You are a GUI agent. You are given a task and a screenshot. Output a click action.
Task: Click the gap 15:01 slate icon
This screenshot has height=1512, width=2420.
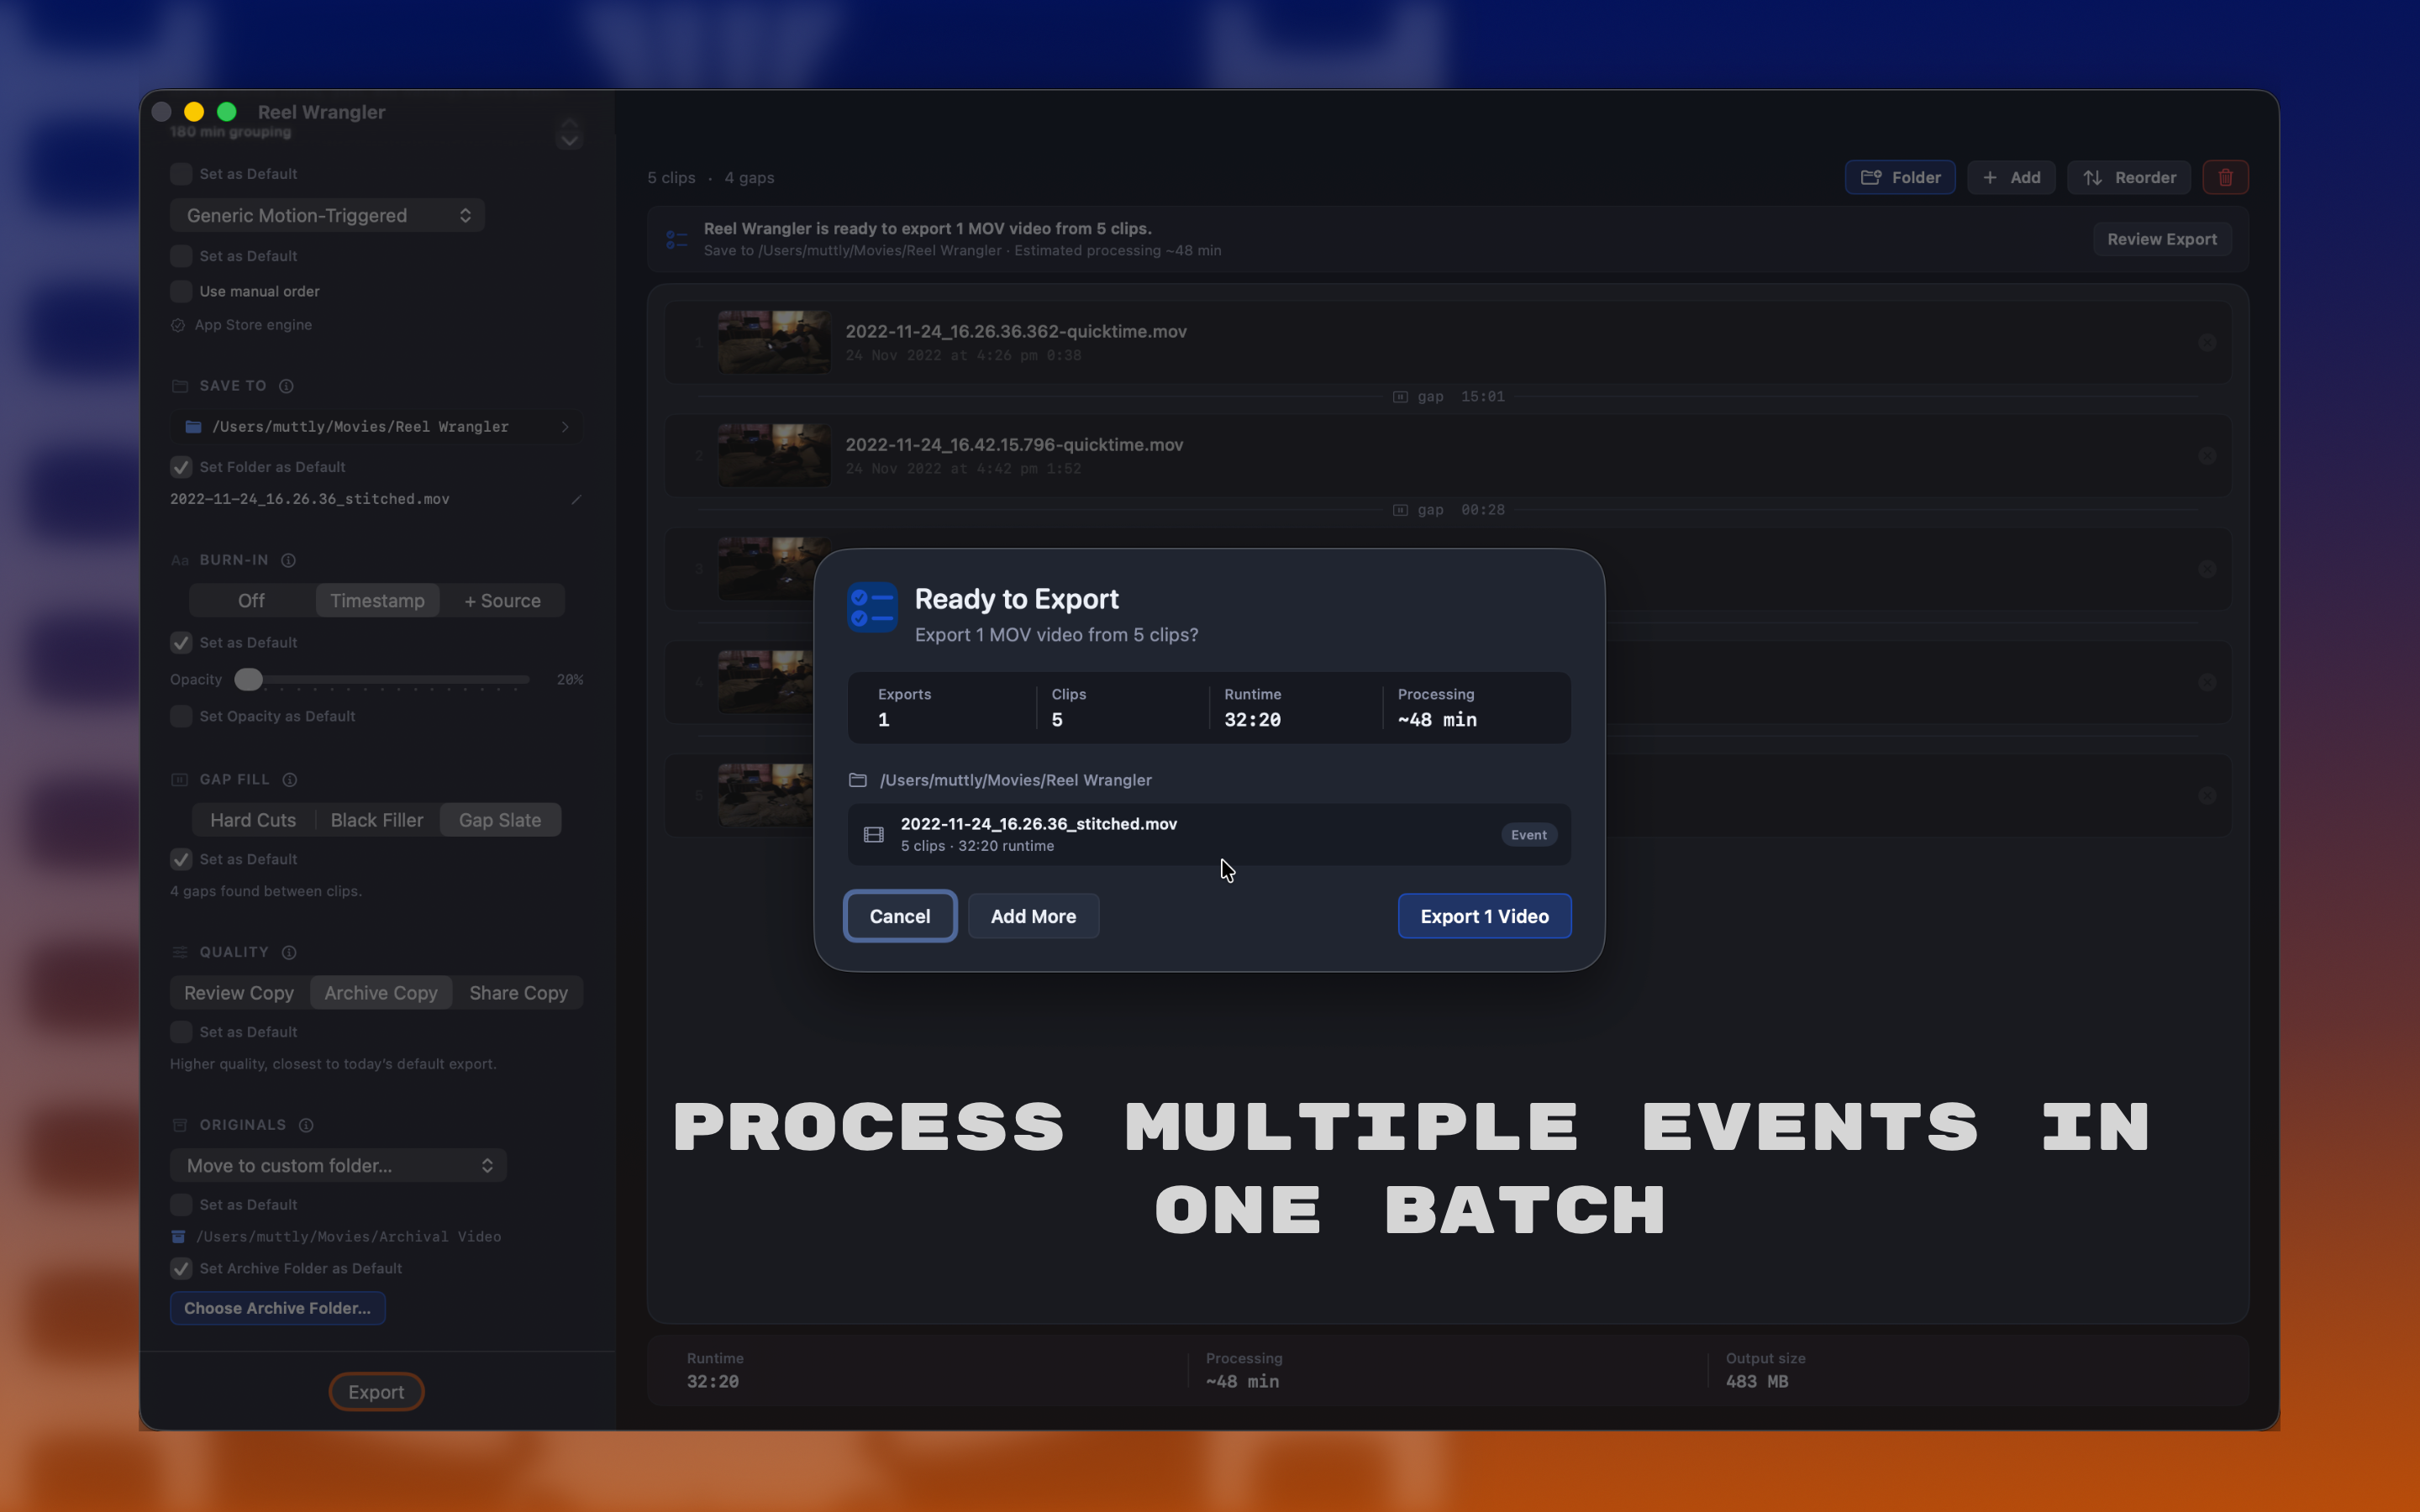coord(1400,397)
